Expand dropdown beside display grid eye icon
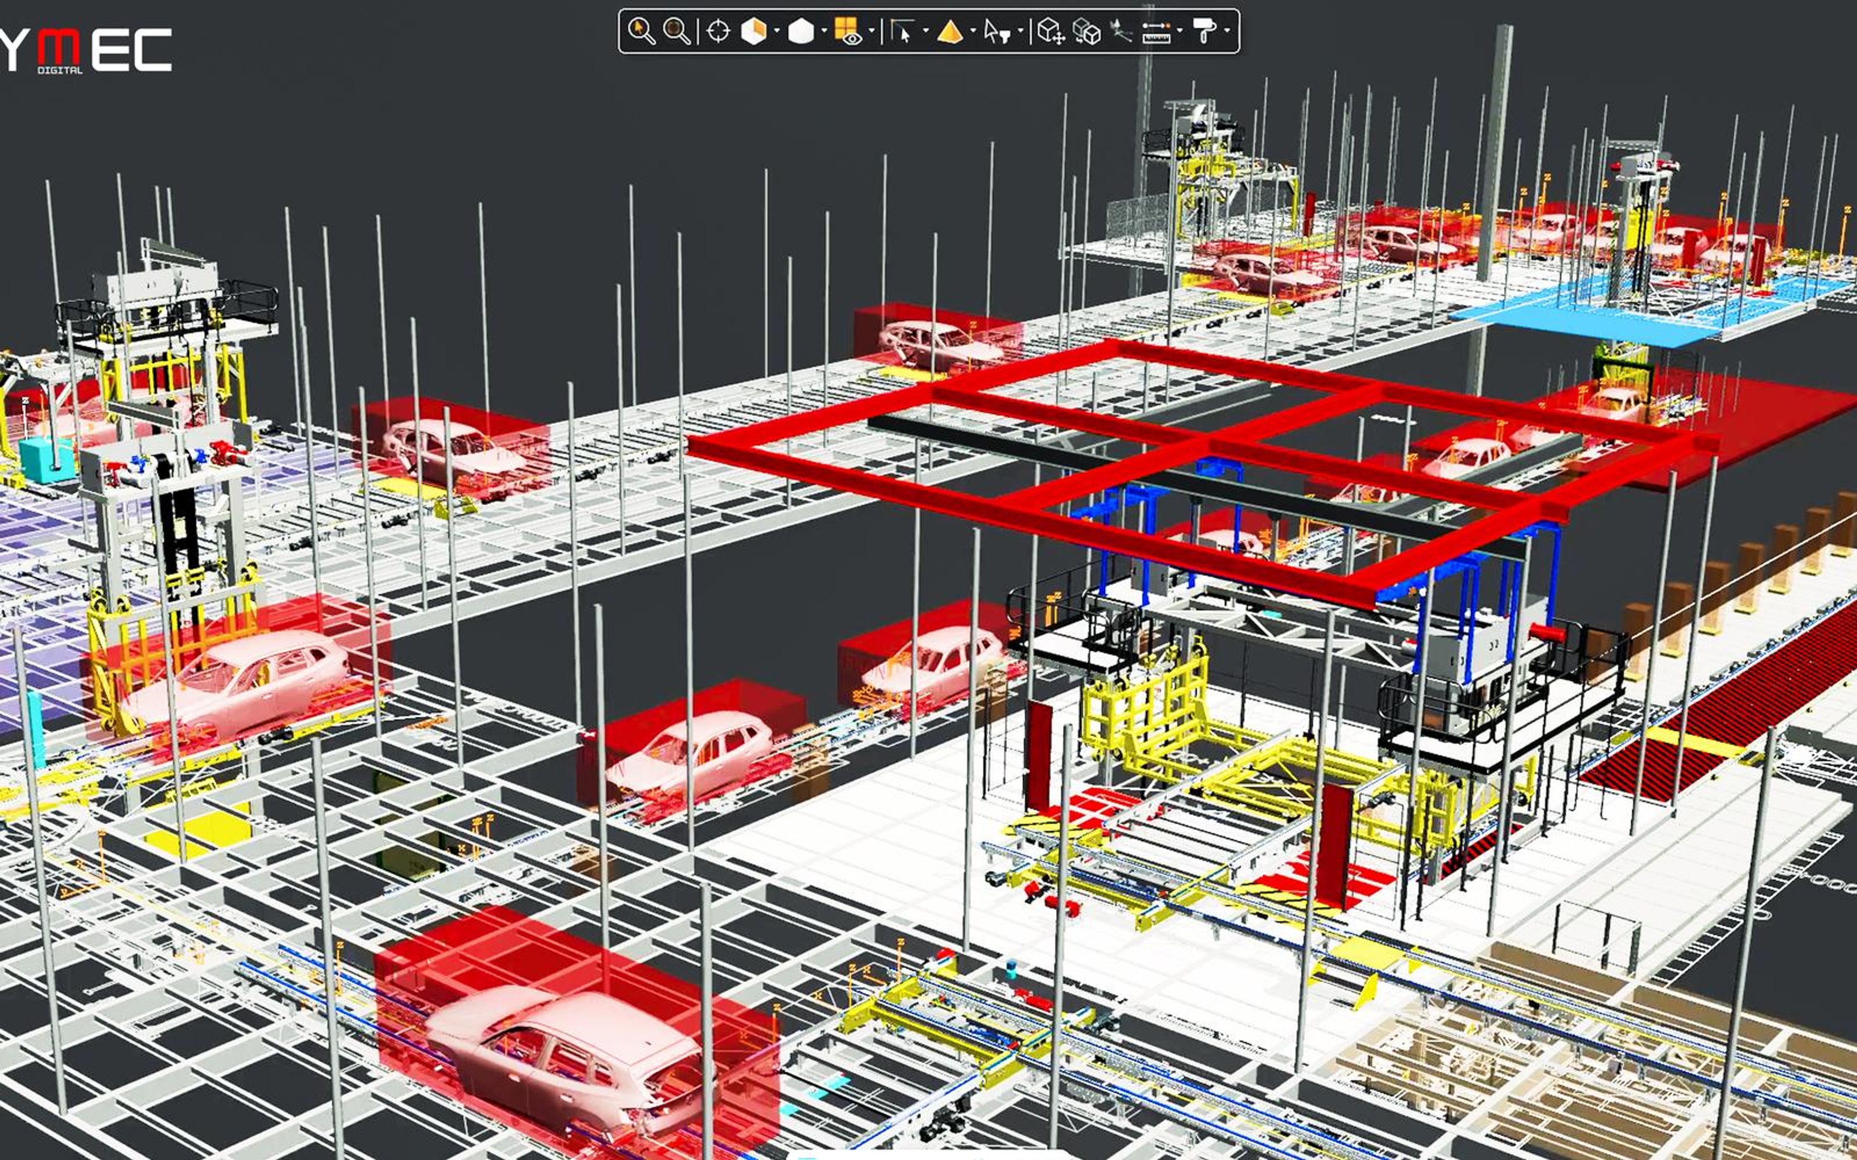Viewport: 1857px width, 1160px height. click(x=871, y=30)
